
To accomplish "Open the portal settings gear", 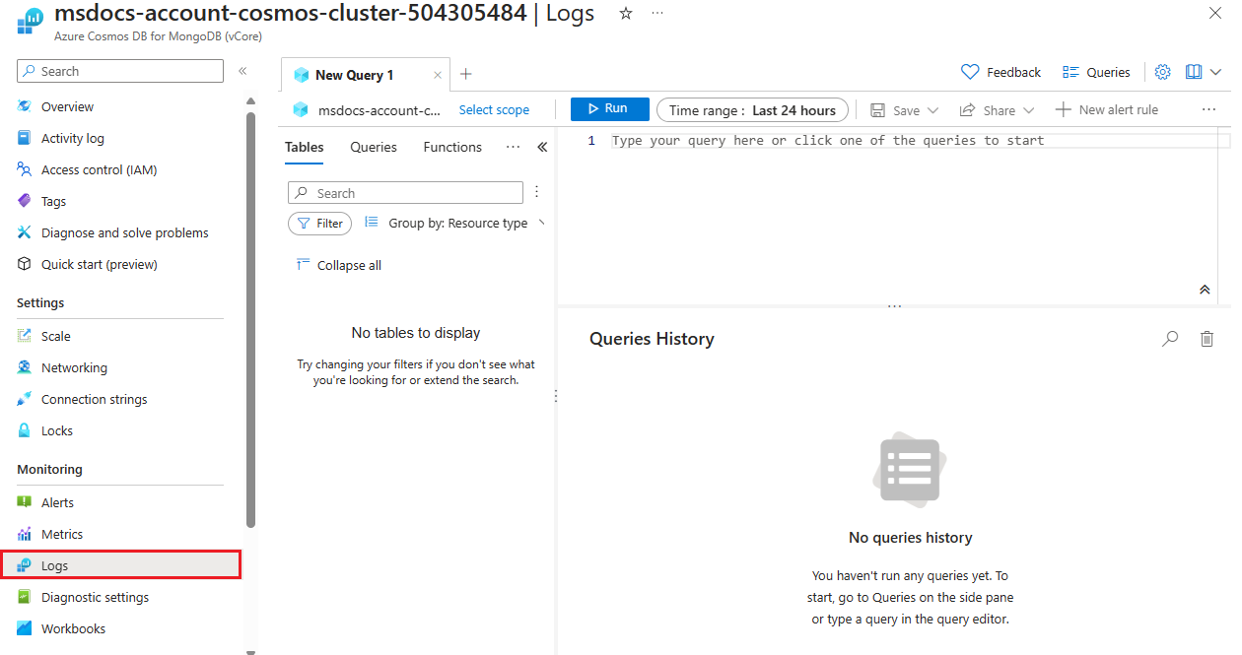I will click(1162, 72).
